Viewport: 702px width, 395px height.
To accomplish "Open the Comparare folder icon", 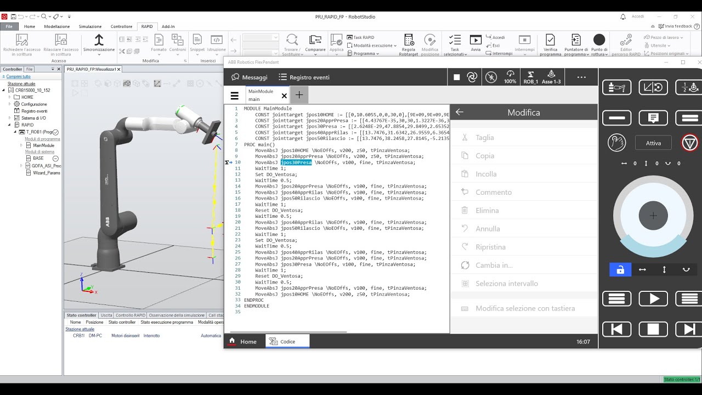I will pyautogui.click(x=315, y=39).
